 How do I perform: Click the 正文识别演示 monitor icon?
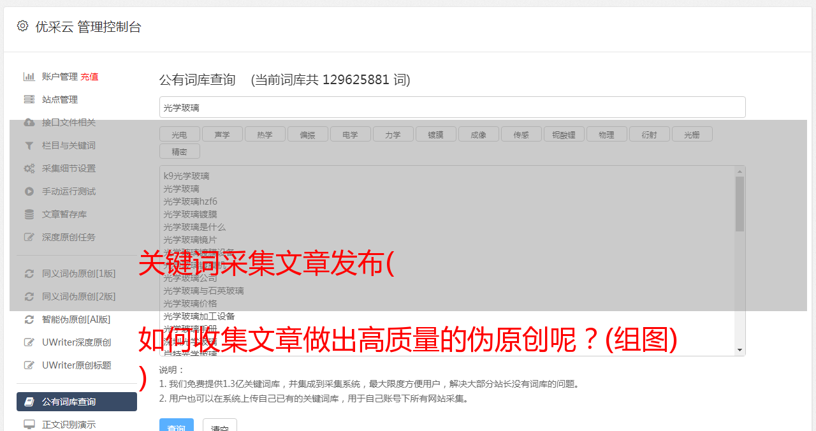[29, 424]
